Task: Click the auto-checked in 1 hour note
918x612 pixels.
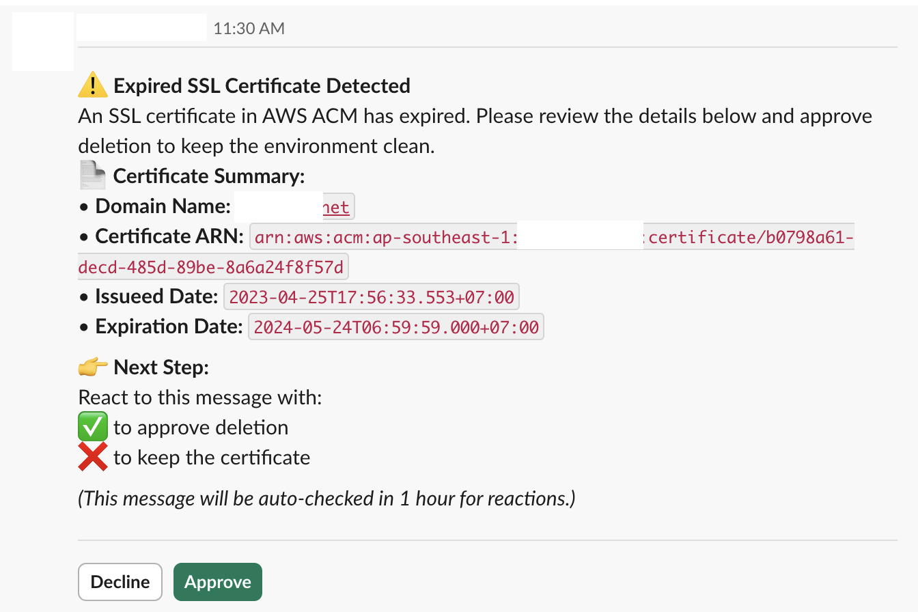Action: [326, 499]
